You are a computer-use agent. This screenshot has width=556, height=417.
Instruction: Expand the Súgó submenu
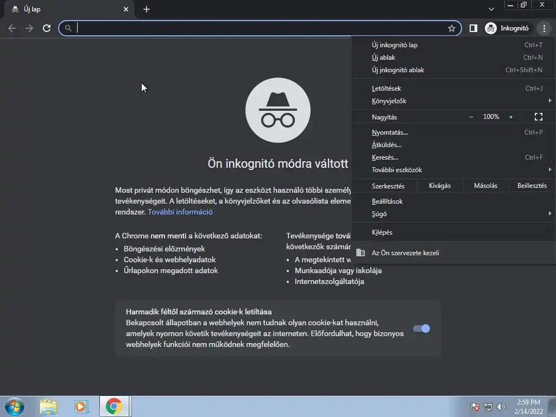coord(453,214)
